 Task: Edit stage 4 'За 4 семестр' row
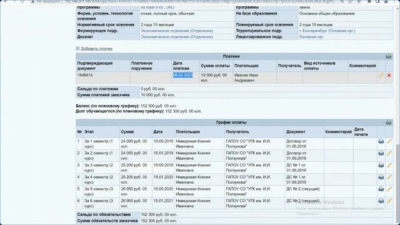click(389, 177)
